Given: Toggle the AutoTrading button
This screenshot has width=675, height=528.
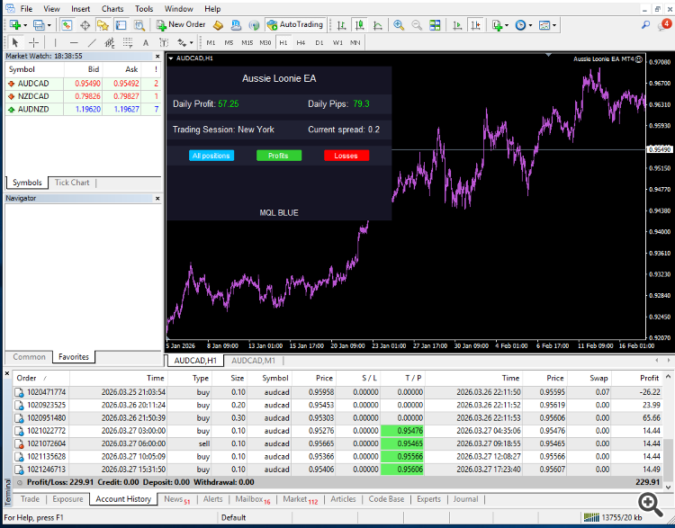Looking at the screenshot, I should coord(295,25).
